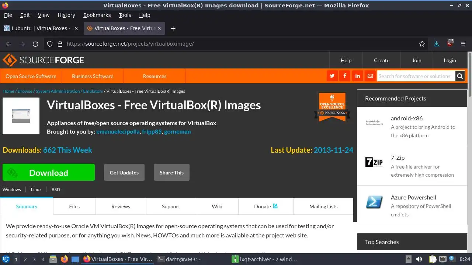Image resolution: width=472 pixels, height=265 pixels.
Task: Open the File menu
Action: coord(8,15)
